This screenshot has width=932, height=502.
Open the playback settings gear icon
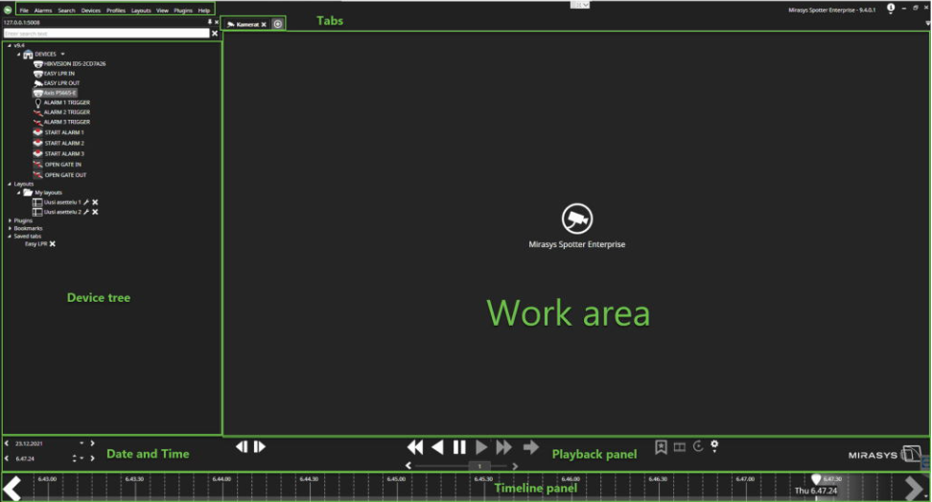point(714,446)
